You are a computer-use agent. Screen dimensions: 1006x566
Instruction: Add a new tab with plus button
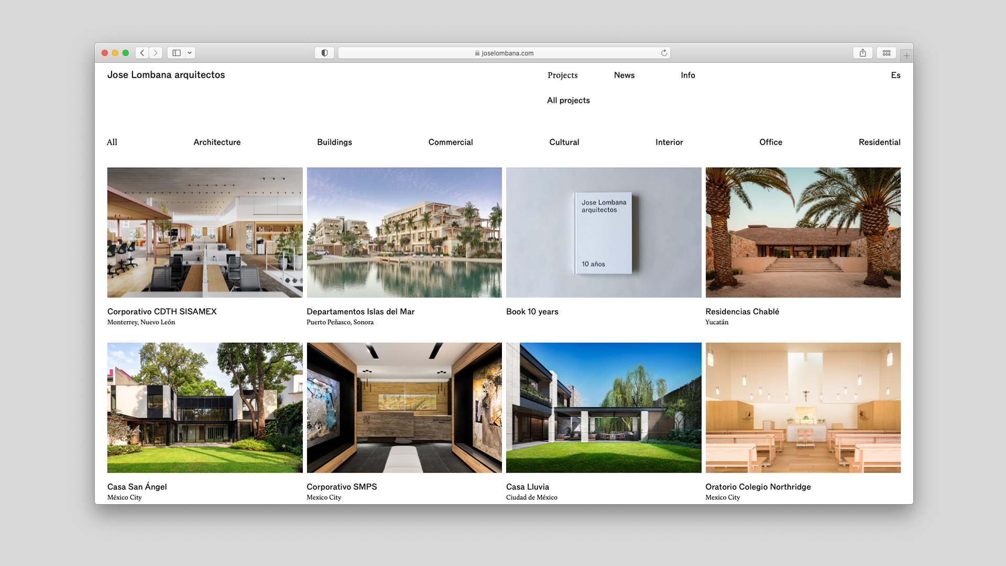[x=906, y=55]
